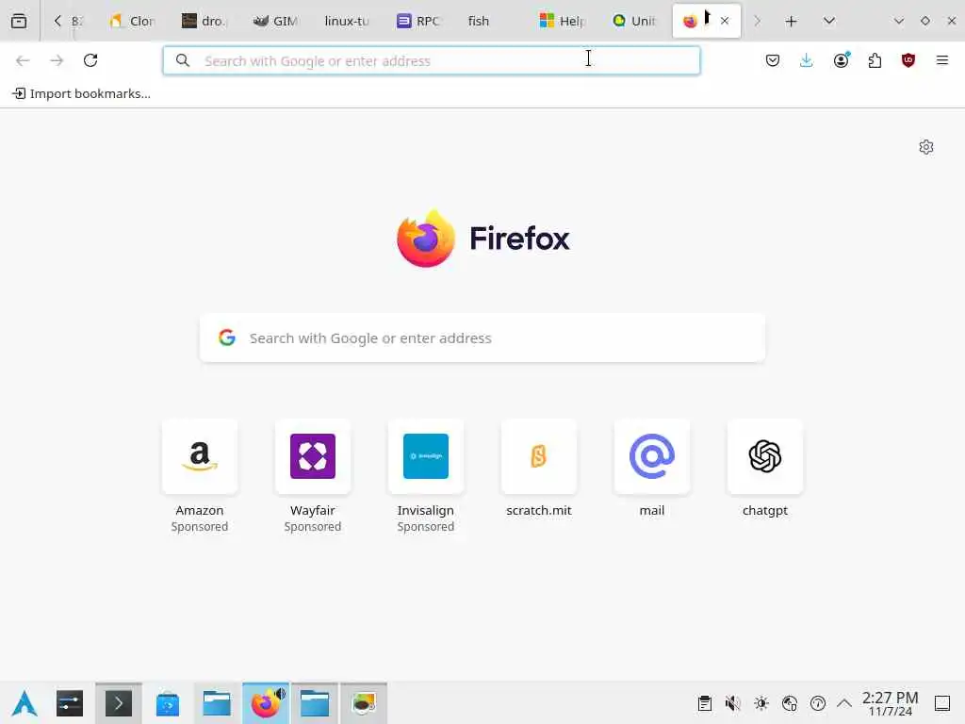Open the second file manager taskbar window
Image resolution: width=965 pixels, height=724 pixels.
pyautogui.click(x=315, y=703)
